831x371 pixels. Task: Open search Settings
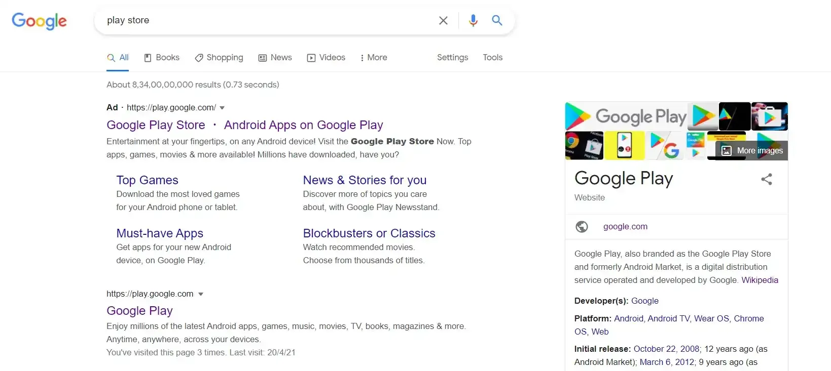[452, 58]
